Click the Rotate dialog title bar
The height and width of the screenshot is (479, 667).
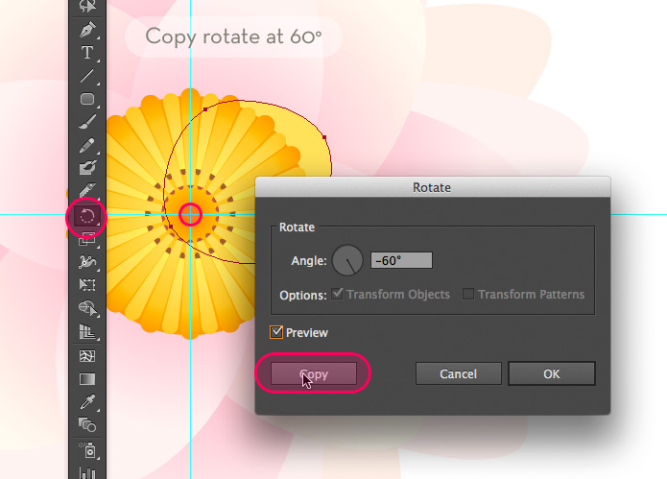coord(432,187)
